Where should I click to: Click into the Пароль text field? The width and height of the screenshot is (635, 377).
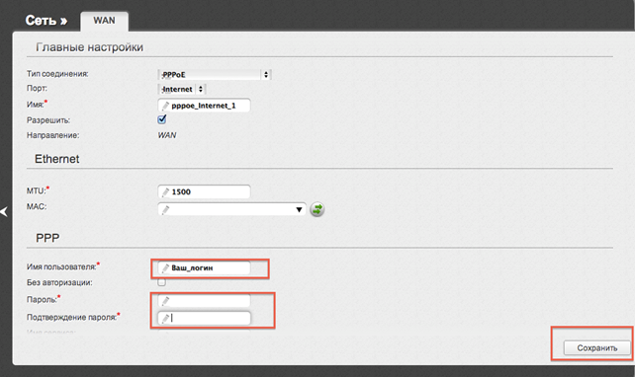click(204, 301)
